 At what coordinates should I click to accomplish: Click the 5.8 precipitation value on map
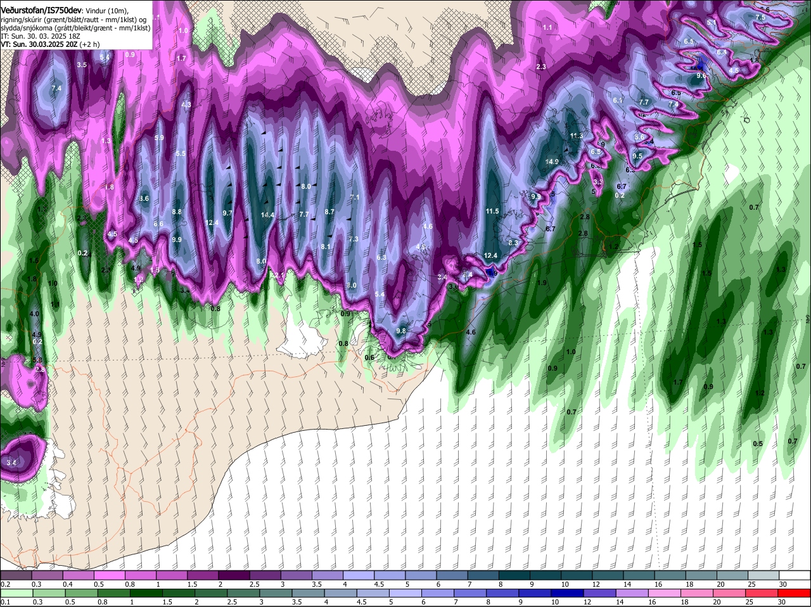[x=37, y=360]
